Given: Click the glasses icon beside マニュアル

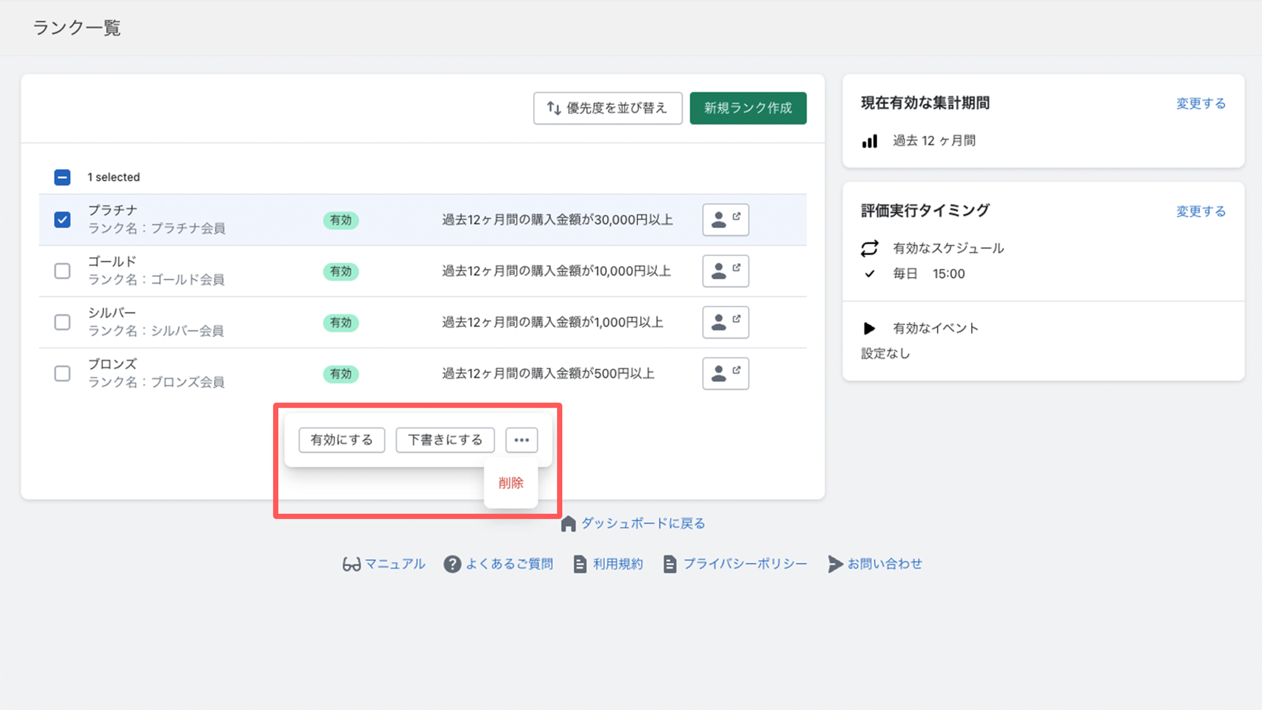Looking at the screenshot, I should [351, 564].
